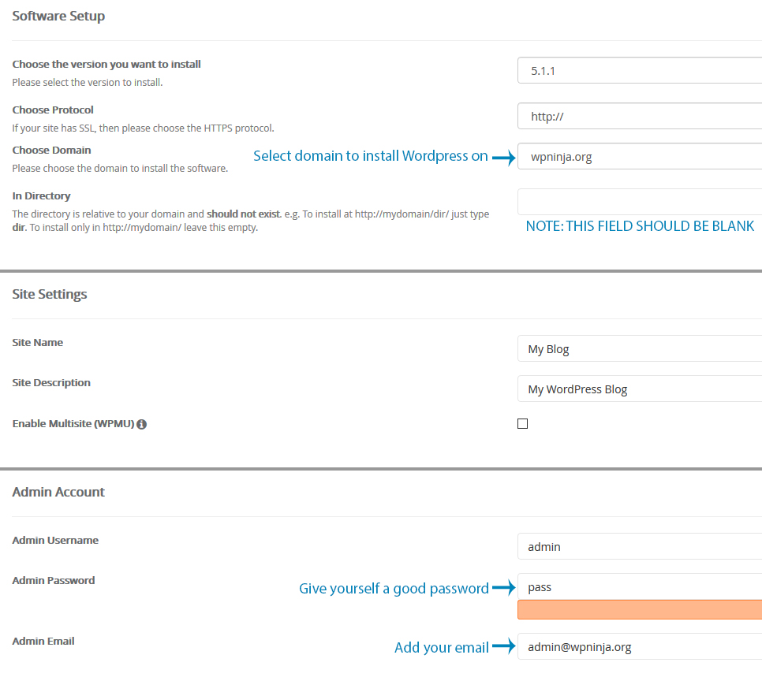Click the Enable Multisite (WPMU) label text

coord(73,424)
